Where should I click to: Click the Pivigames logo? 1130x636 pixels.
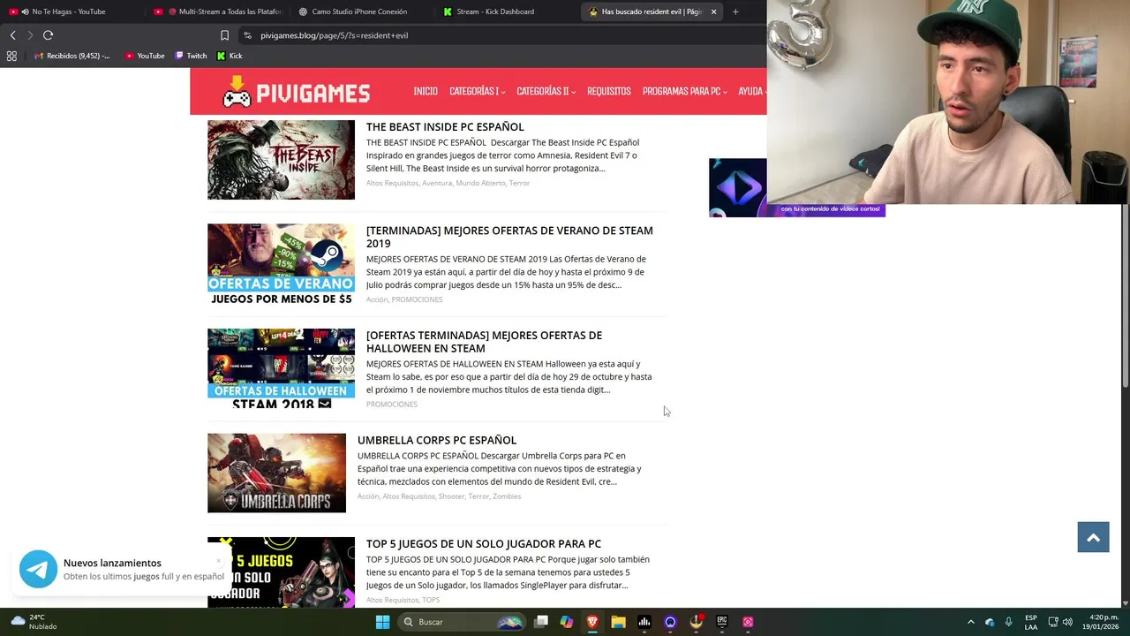(x=296, y=92)
